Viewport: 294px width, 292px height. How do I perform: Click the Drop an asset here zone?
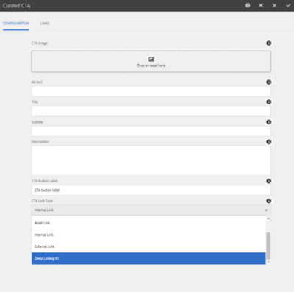pos(151,62)
